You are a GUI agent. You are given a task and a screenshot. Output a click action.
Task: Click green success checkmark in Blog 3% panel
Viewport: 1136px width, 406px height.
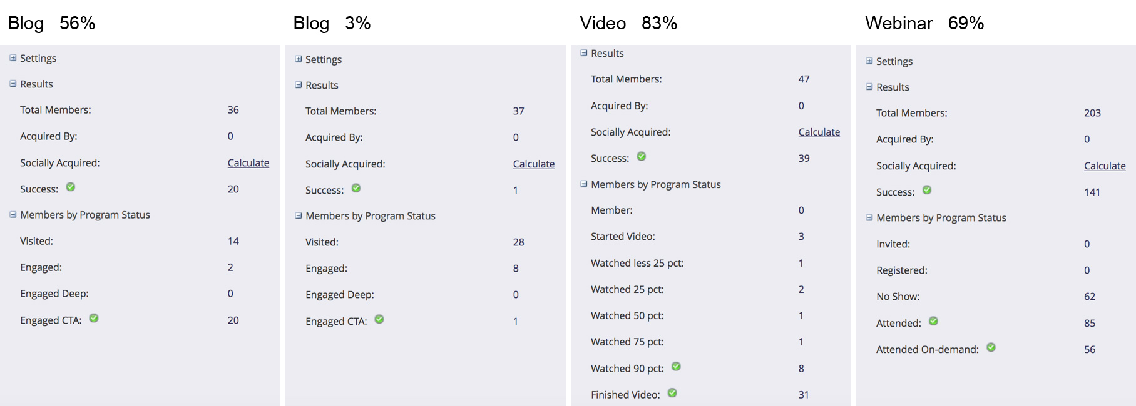click(356, 188)
